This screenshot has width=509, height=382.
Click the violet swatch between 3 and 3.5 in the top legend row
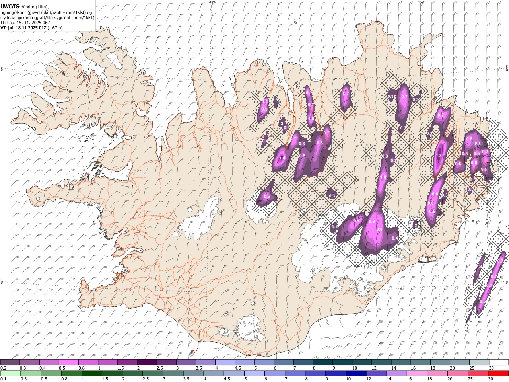coord(186,363)
